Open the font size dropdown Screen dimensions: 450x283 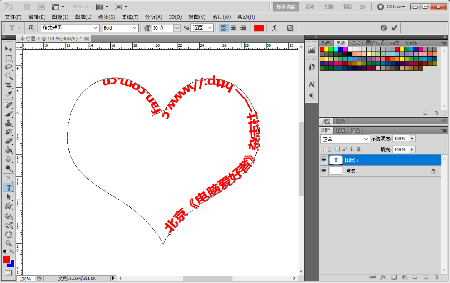[177, 28]
